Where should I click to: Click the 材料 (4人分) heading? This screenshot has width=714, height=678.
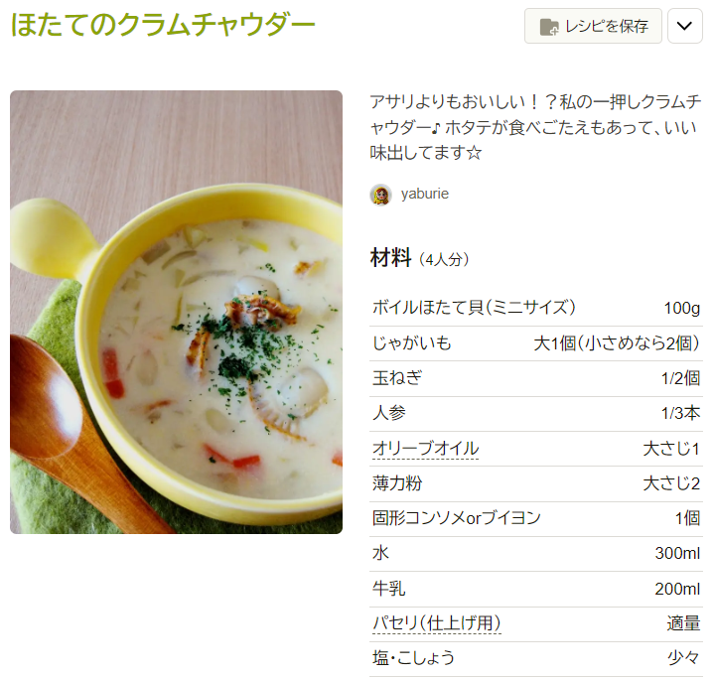(x=419, y=258)
